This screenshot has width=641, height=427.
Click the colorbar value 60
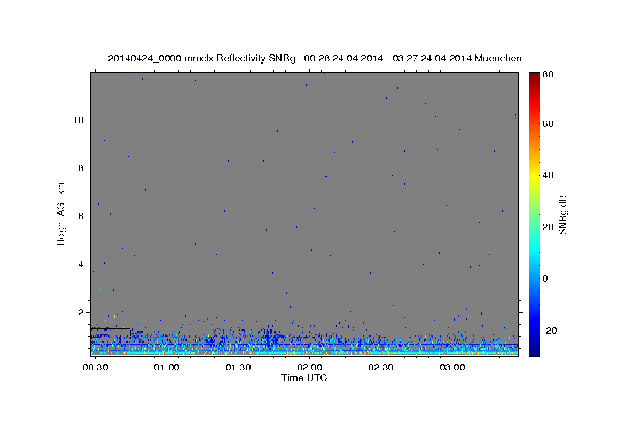pyautogui.click(x=549, y=124)
